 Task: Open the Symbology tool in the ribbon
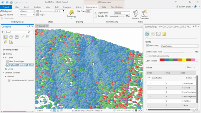[x=71, y=14]
